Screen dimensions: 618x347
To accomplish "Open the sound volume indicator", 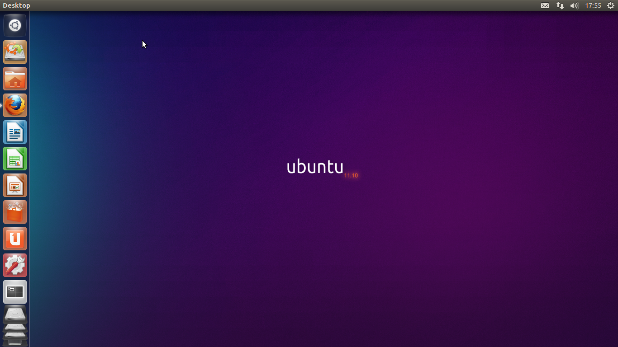I will point(575,5).
